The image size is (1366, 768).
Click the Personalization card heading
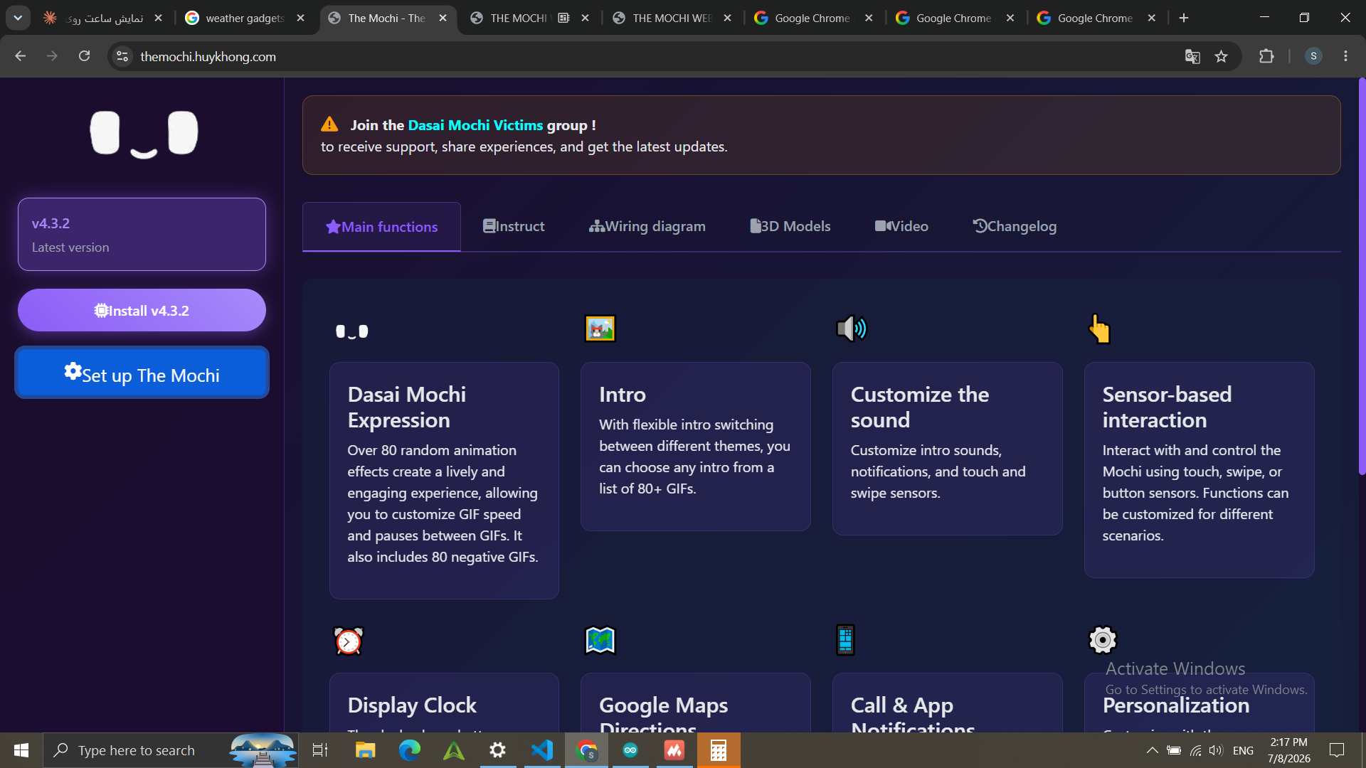click(1176, 705)
